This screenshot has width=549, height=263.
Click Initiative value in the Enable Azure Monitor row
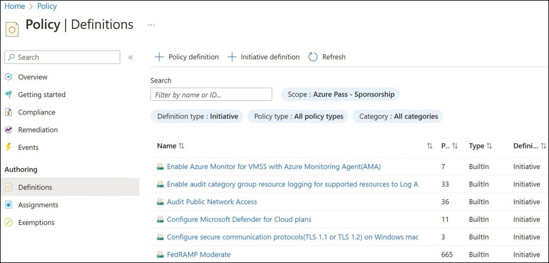click(526, 167)
